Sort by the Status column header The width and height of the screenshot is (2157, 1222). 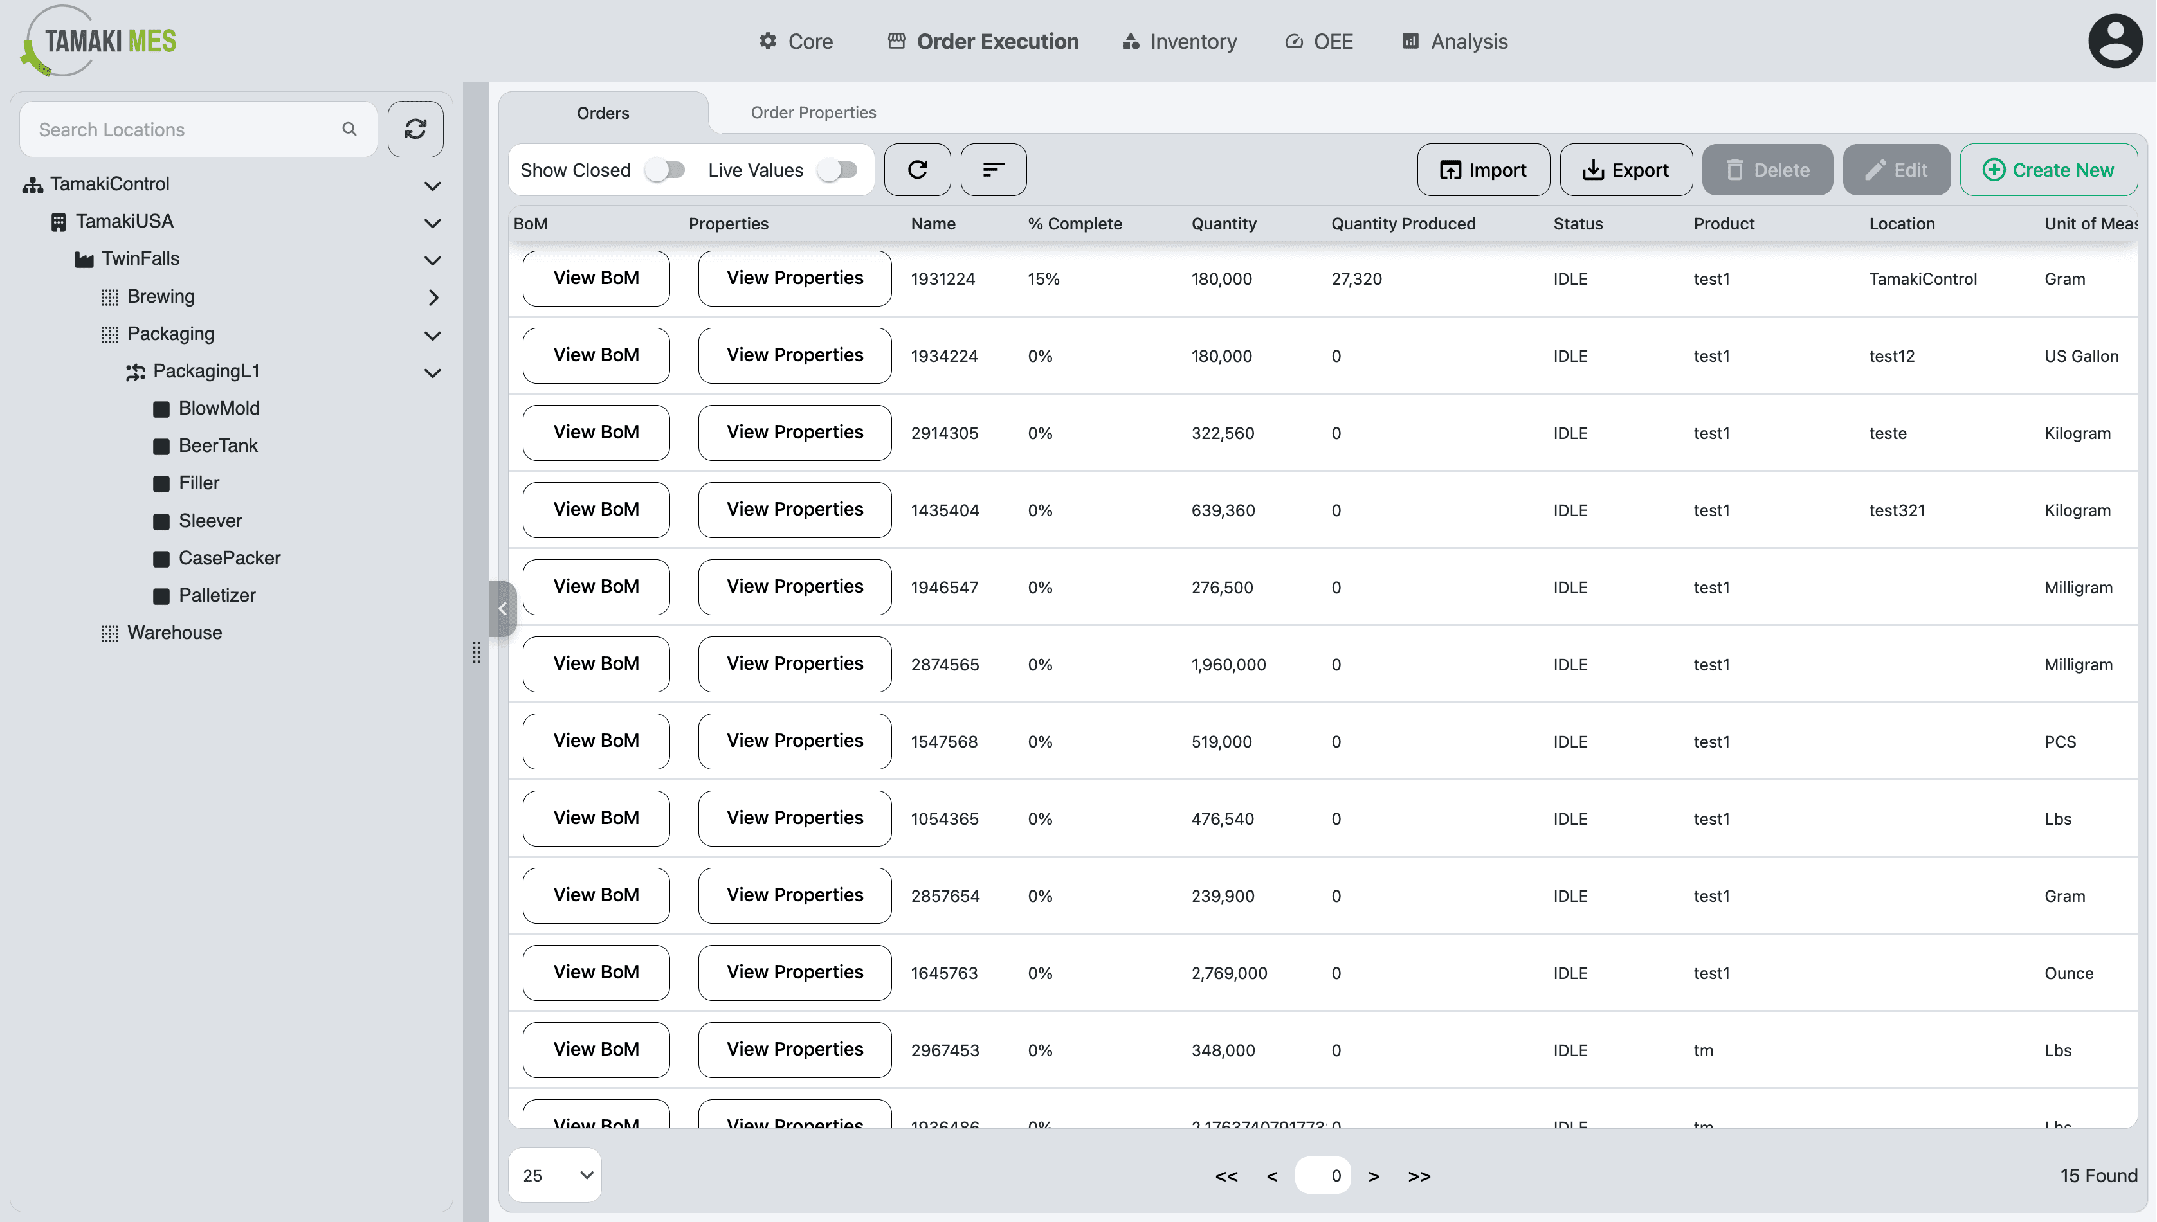tap(1578, 223)
